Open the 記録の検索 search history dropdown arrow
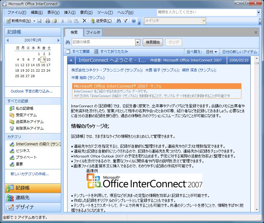This screenshot has width=264, height=223. pyautogui.click(x=137, y=42)
